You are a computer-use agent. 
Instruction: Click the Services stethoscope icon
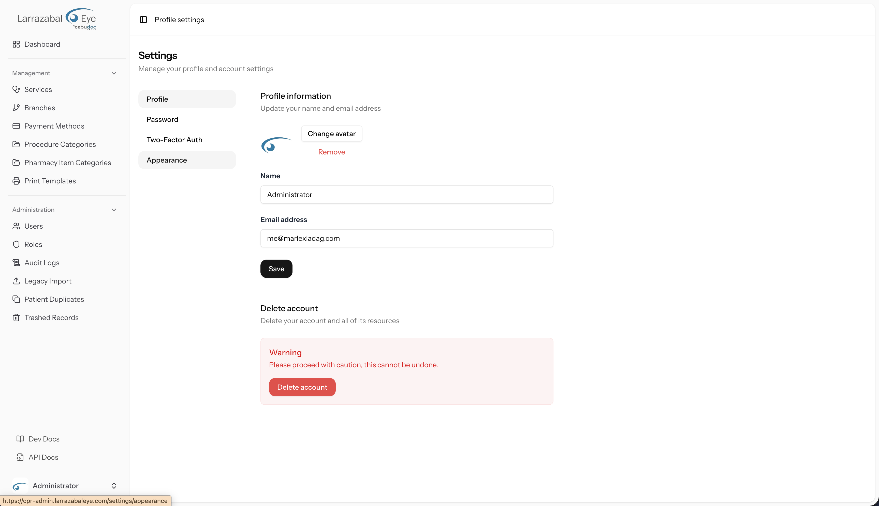(16, 89)
